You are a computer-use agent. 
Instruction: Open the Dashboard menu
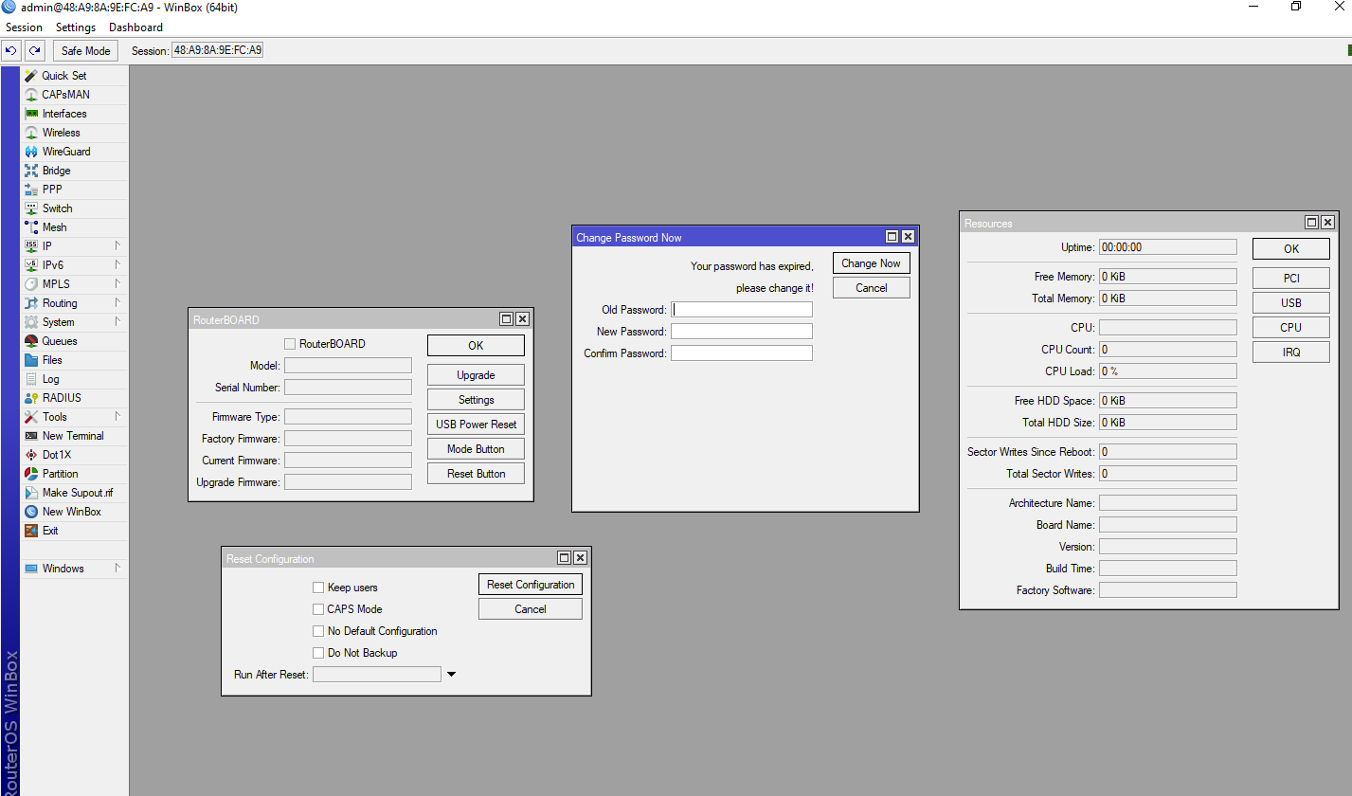click(135, 27)
